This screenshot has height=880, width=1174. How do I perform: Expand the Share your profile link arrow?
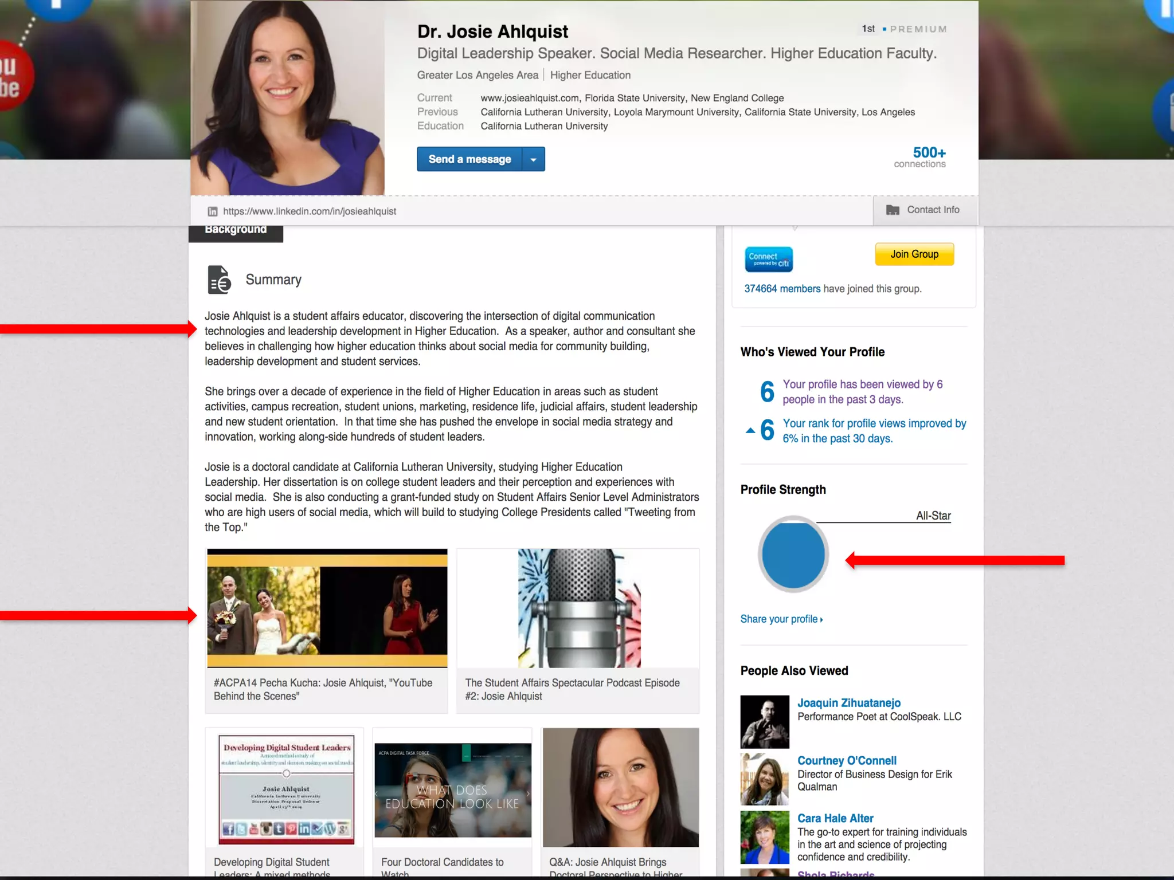(821, 619)
